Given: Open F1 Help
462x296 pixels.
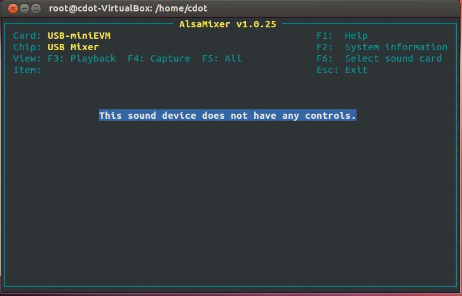Looking at the screenshot, I should tap(342, 36).
